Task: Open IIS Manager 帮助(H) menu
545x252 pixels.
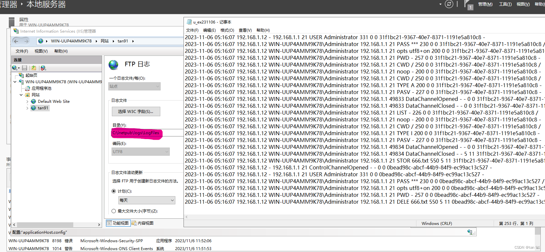Action: coord(61,51)
